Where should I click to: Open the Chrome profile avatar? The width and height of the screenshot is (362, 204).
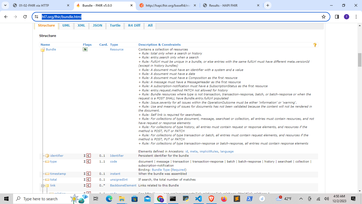[x=346, y=17]
